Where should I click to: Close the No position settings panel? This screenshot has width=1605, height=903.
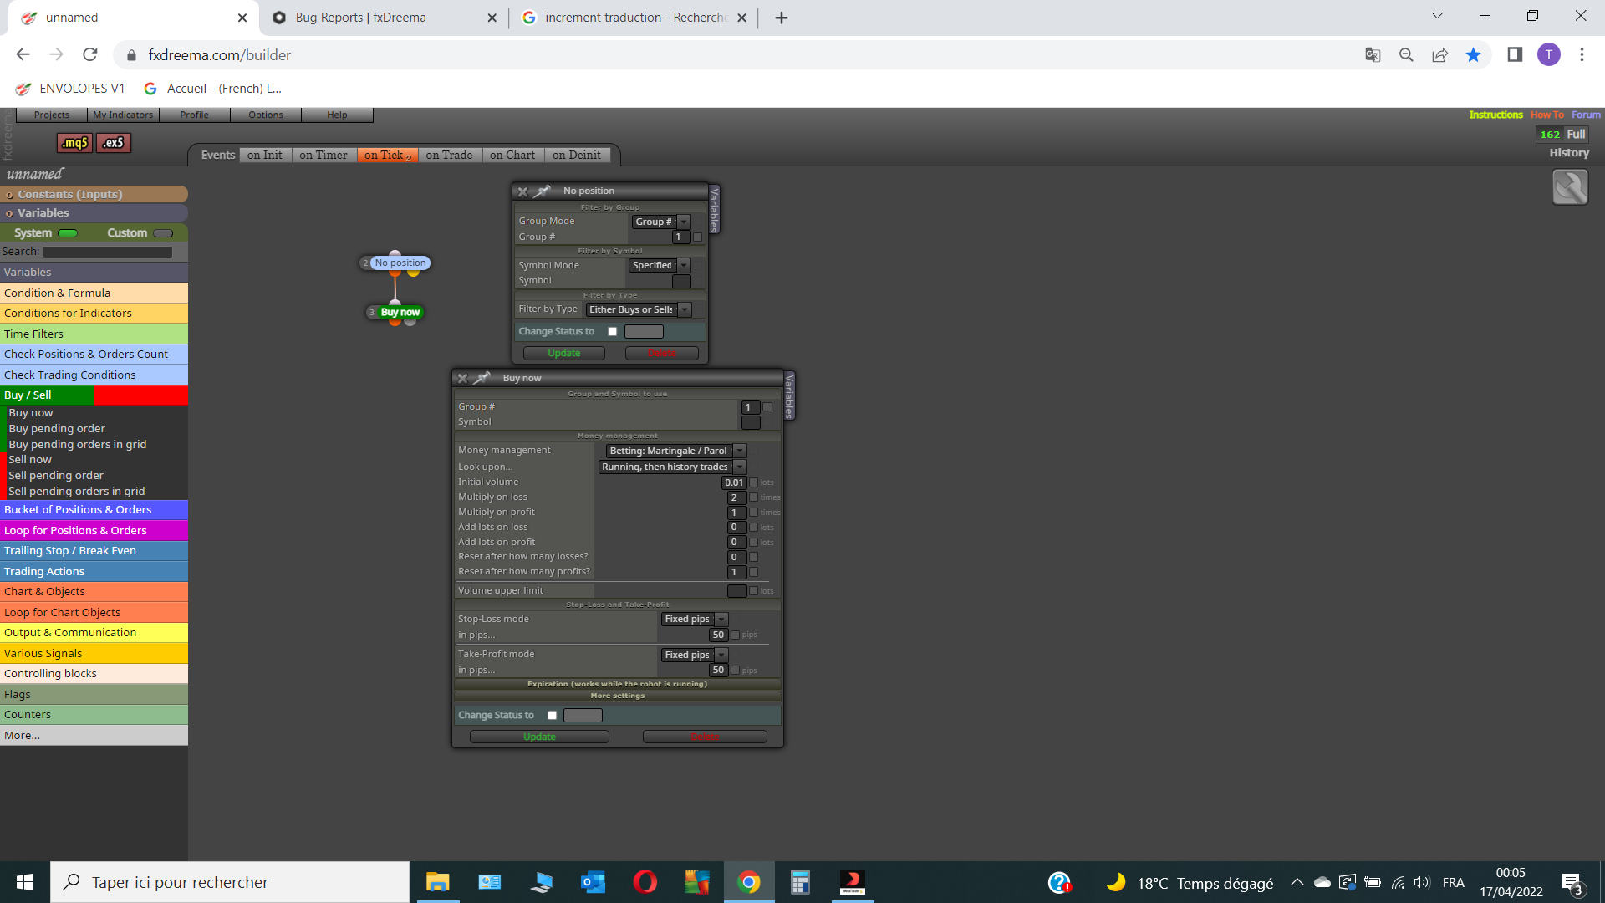point(522,191)
